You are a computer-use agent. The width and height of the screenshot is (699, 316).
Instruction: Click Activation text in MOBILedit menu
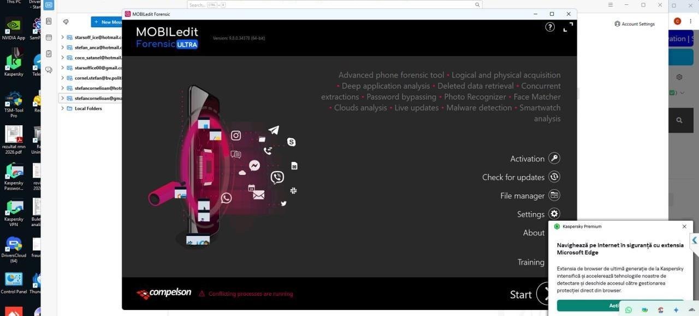tap(527, 159)
